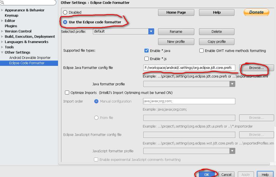276x177 pixels.
Task: Select Manual configuration import order
Action: (96, 101)
